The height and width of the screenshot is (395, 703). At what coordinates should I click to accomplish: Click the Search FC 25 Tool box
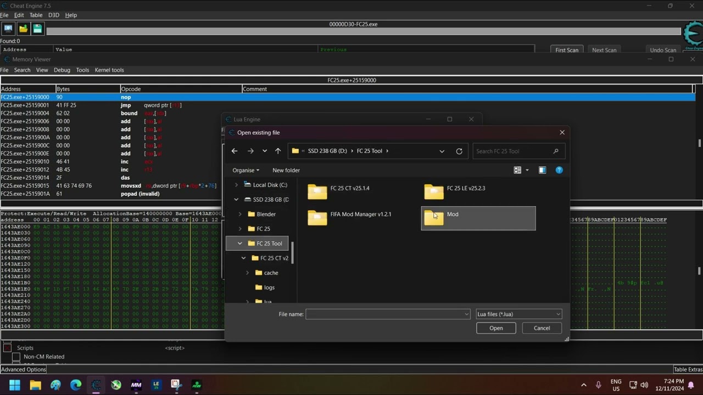518,151
